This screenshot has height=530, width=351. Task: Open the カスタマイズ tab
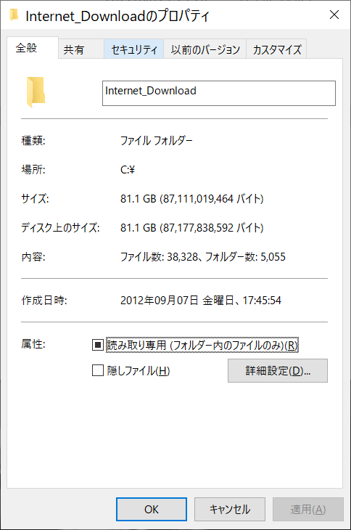pos(277,49)
